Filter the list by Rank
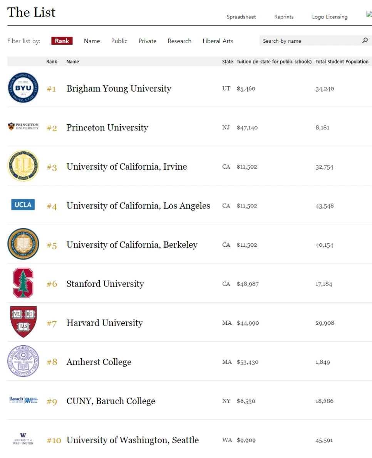 tap(62, 41)
